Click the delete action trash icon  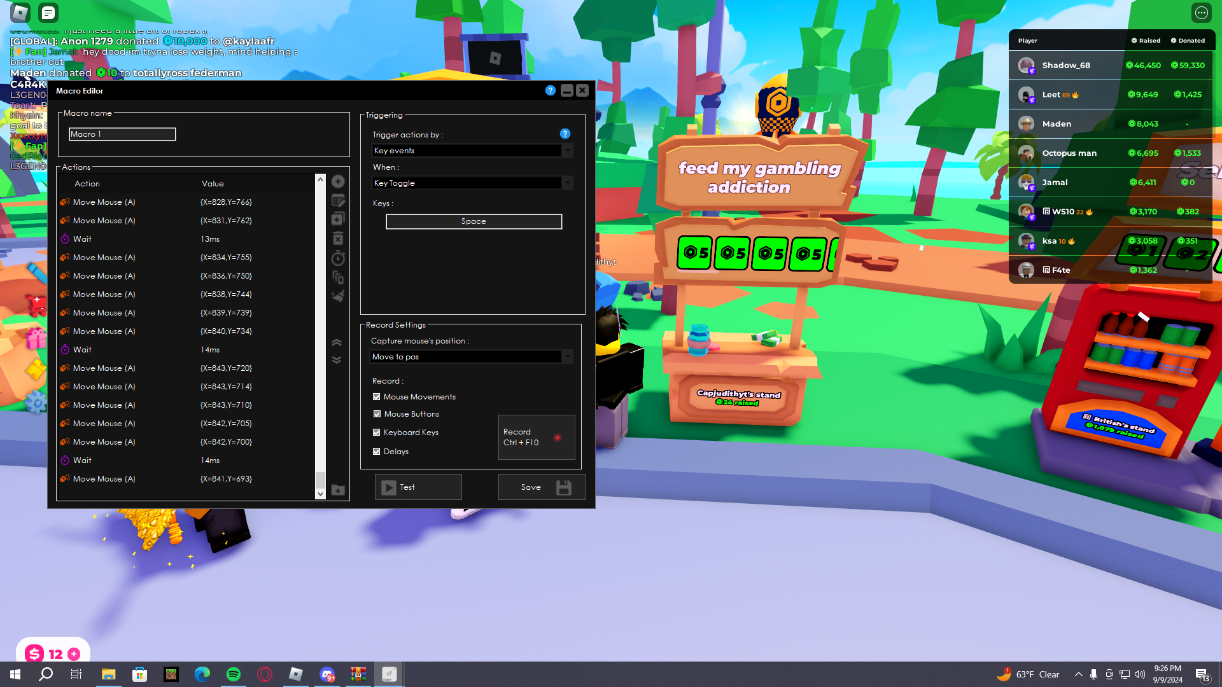(338, 239)
